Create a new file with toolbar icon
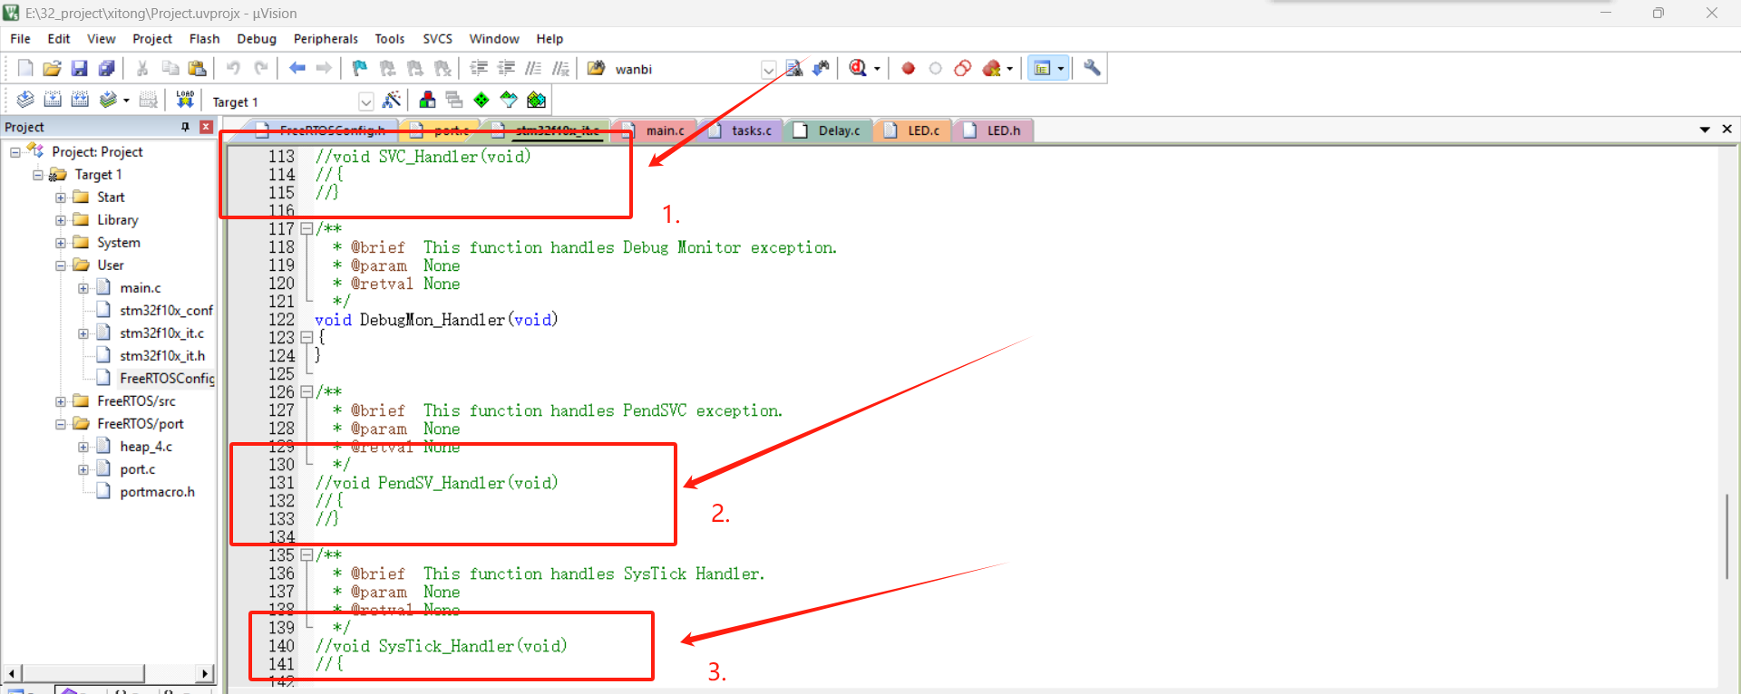The width and height of the screenshot is (1741, 694). [x=25, y=68]
